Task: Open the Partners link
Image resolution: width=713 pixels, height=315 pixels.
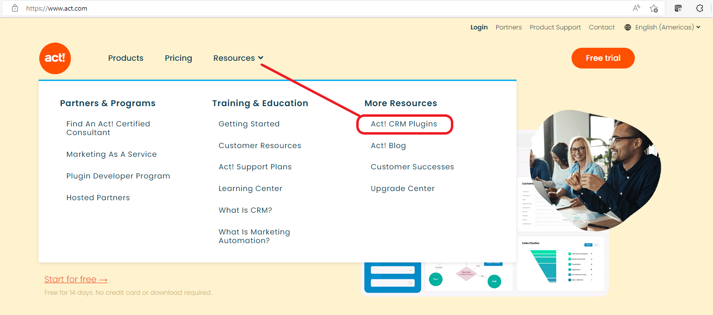Action: [x=508, y=27]
